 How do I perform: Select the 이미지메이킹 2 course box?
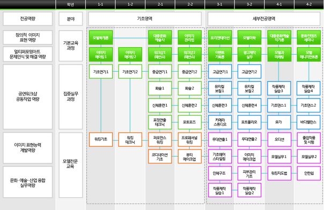[130, 55]
